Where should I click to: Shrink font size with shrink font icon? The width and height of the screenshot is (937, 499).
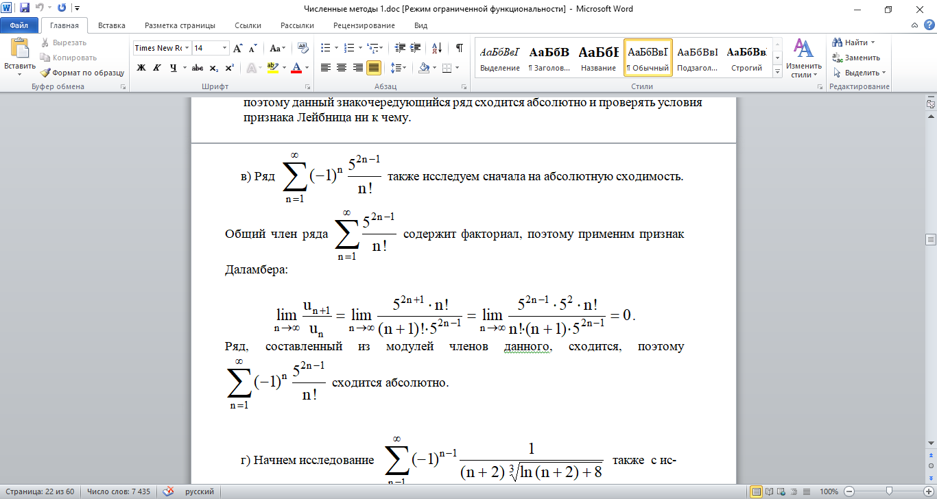click(x=252, y=48)
